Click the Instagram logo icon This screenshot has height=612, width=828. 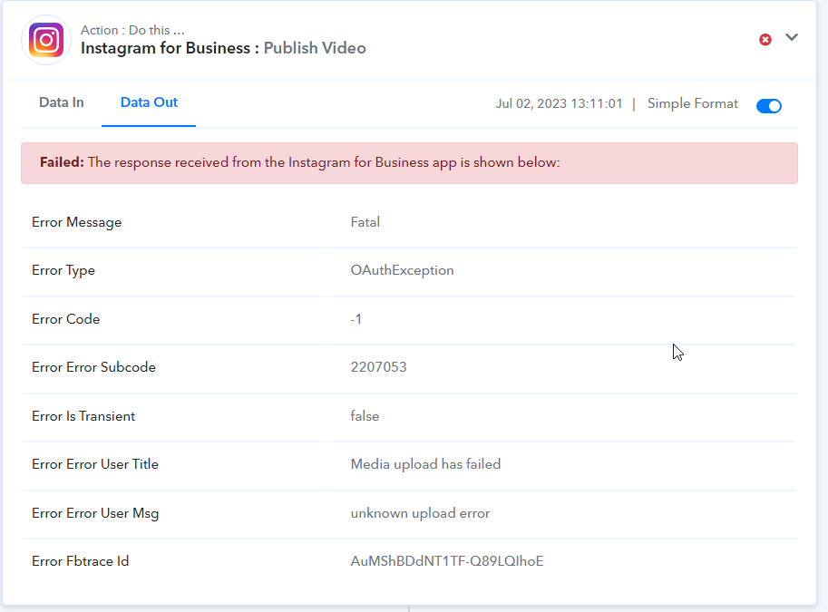46,40
